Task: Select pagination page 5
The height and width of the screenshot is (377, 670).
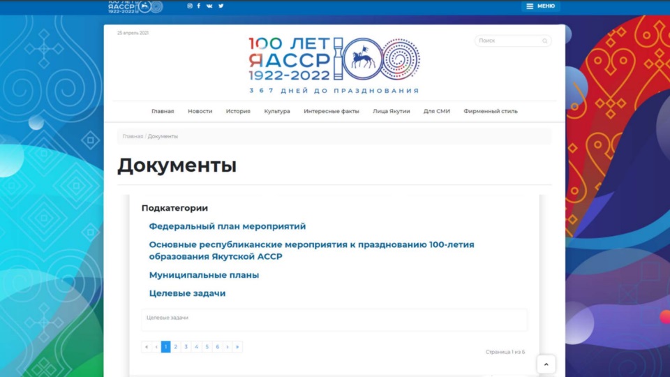Action: [207, 347]
